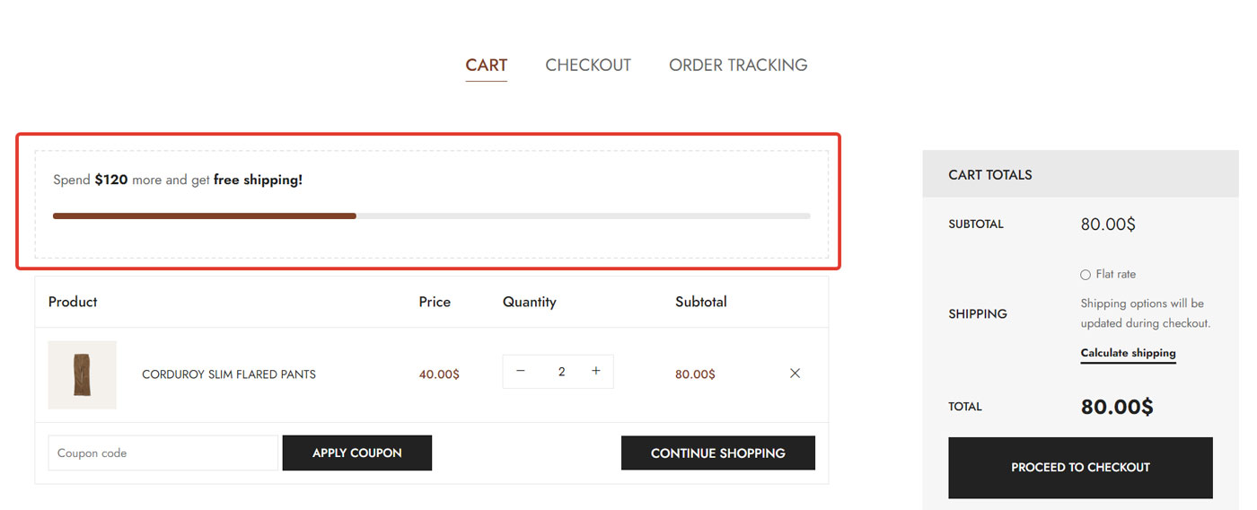The image size is (1257, 510).
Task: Open the corduroy pants product thumbnail
Action: [x=82, y=374]
